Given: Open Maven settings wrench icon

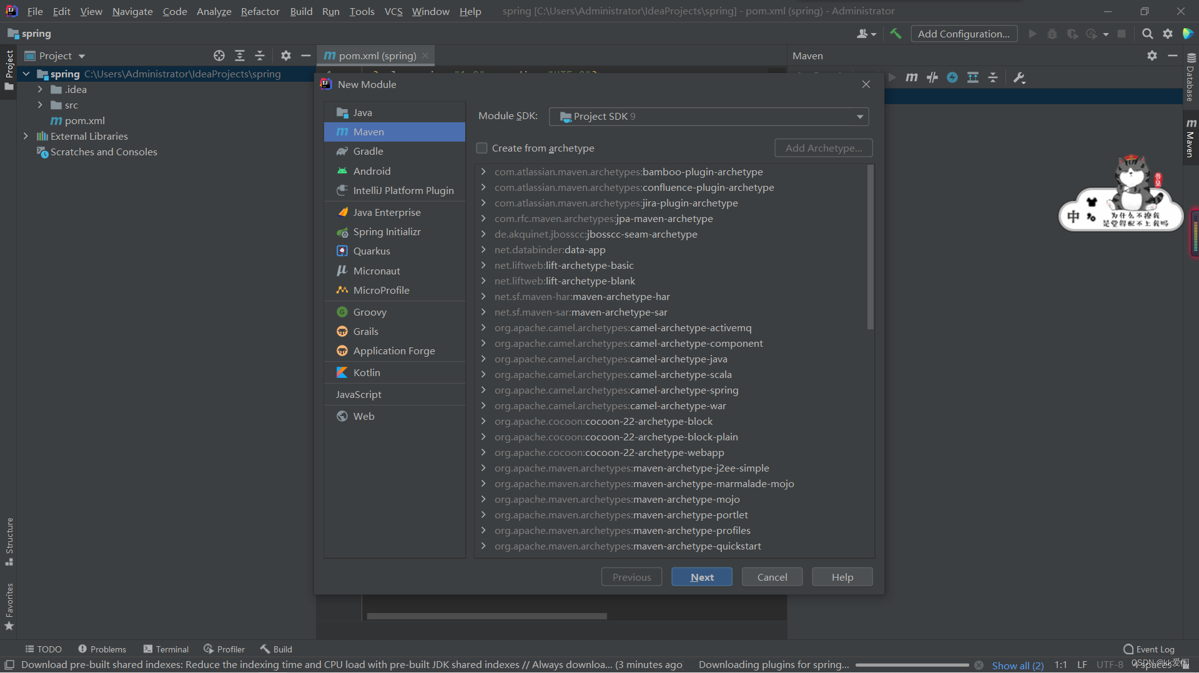Looking at the screenshot, I should pyautogui.click(x=1019, y=77).
